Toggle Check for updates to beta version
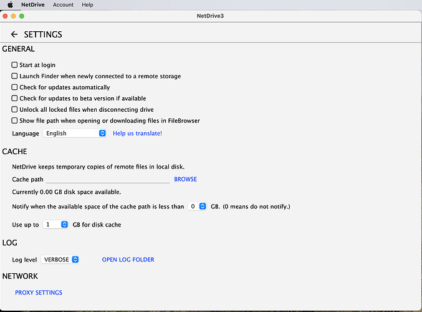422x312 pixels. [14, 98]
